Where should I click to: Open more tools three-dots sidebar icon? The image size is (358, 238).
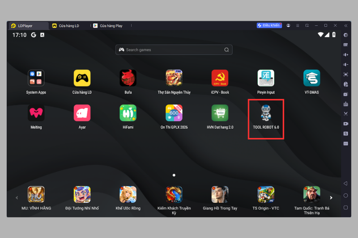[345, 143]
